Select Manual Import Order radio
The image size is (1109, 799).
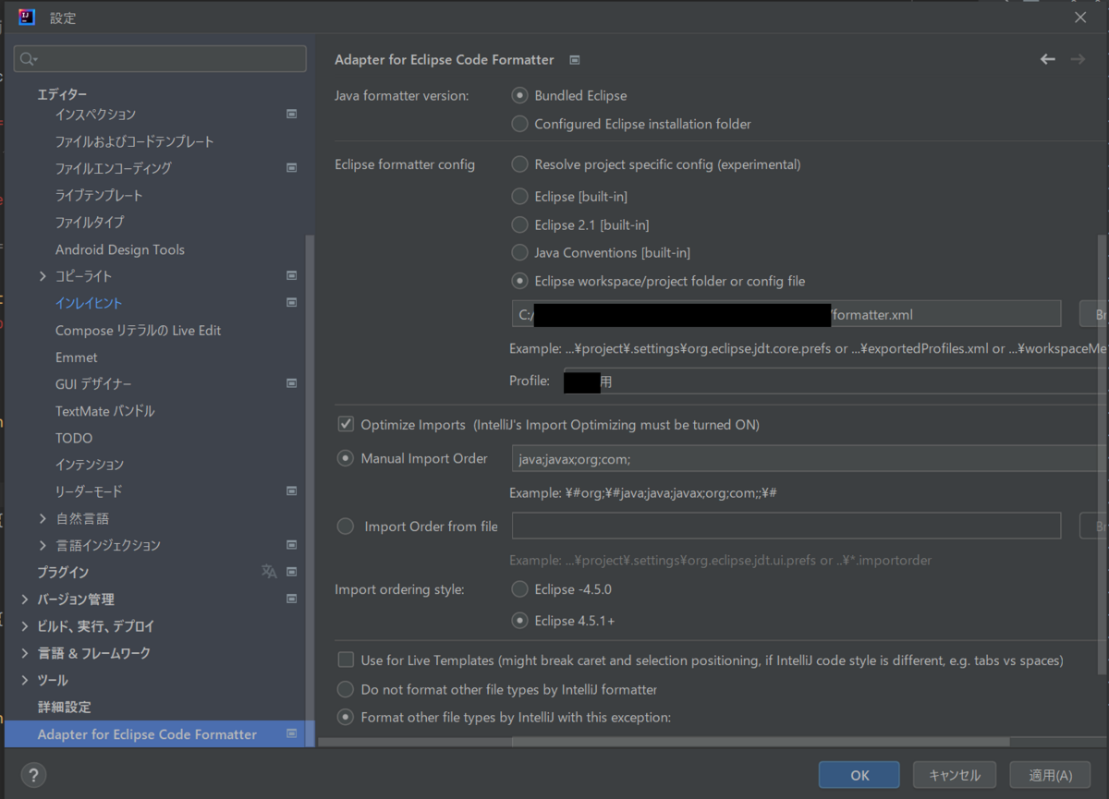coord(346,458)
